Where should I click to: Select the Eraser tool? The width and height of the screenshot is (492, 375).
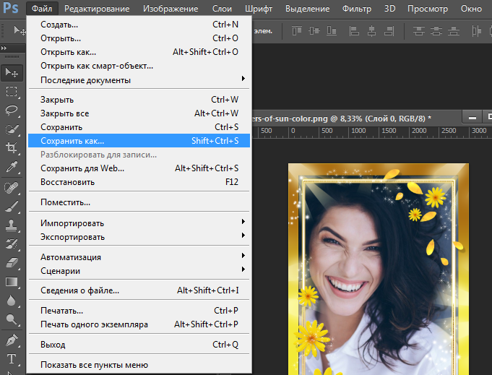pyautogui.click(x=12, y=263)
